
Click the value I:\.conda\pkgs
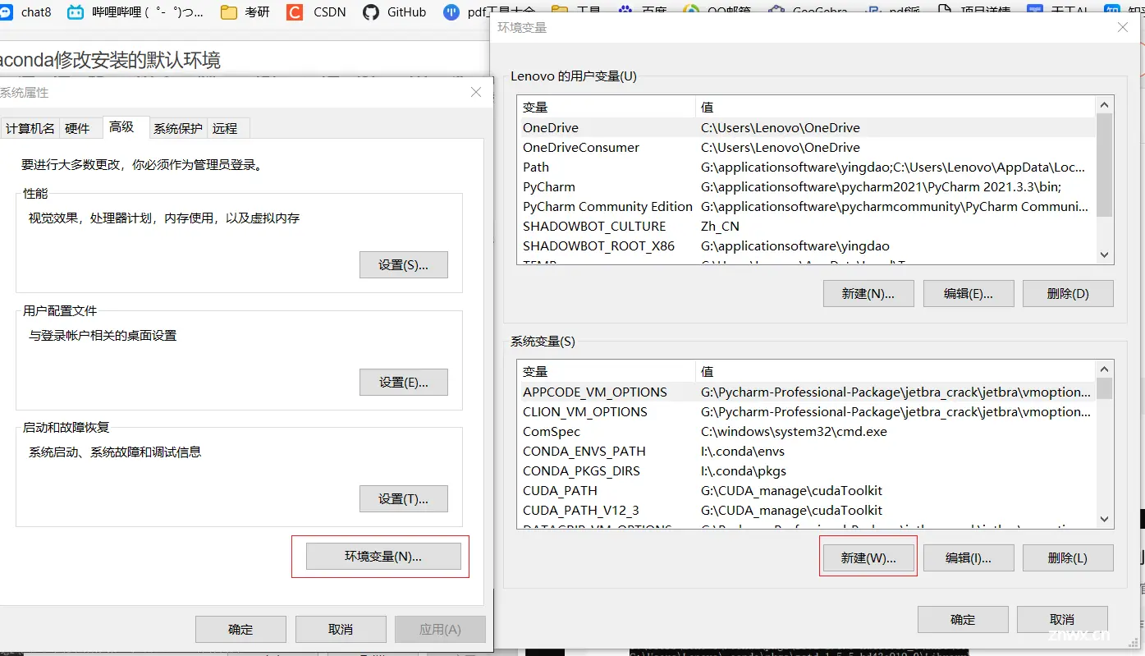click(744, 470)
